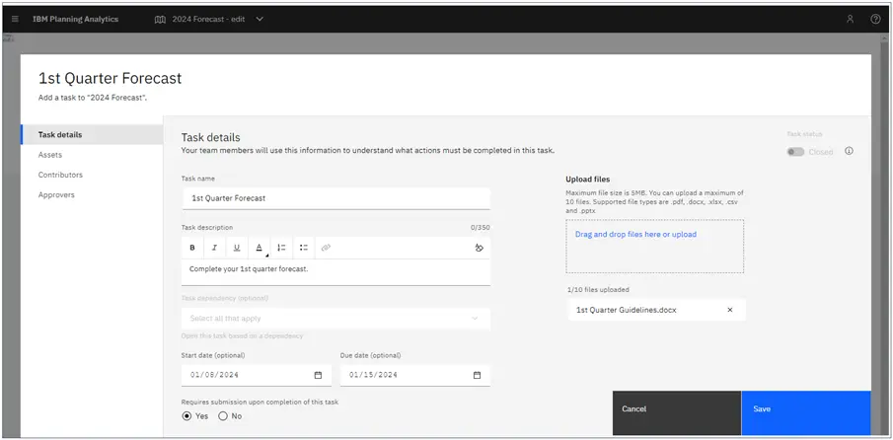893x440 pixels.
Task: Toggle the Task status Closed switch
Action: pos(795,152)
